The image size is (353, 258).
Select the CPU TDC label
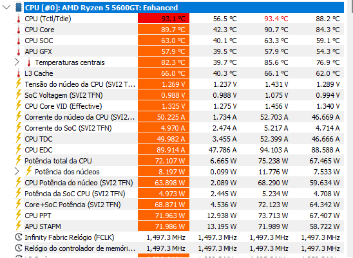(x=39, y=139)
